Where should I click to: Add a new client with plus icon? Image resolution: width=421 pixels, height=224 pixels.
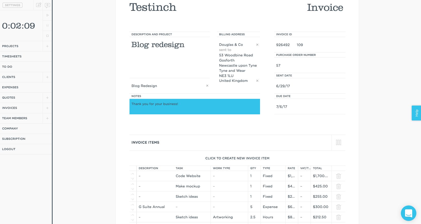coord(47,77)
